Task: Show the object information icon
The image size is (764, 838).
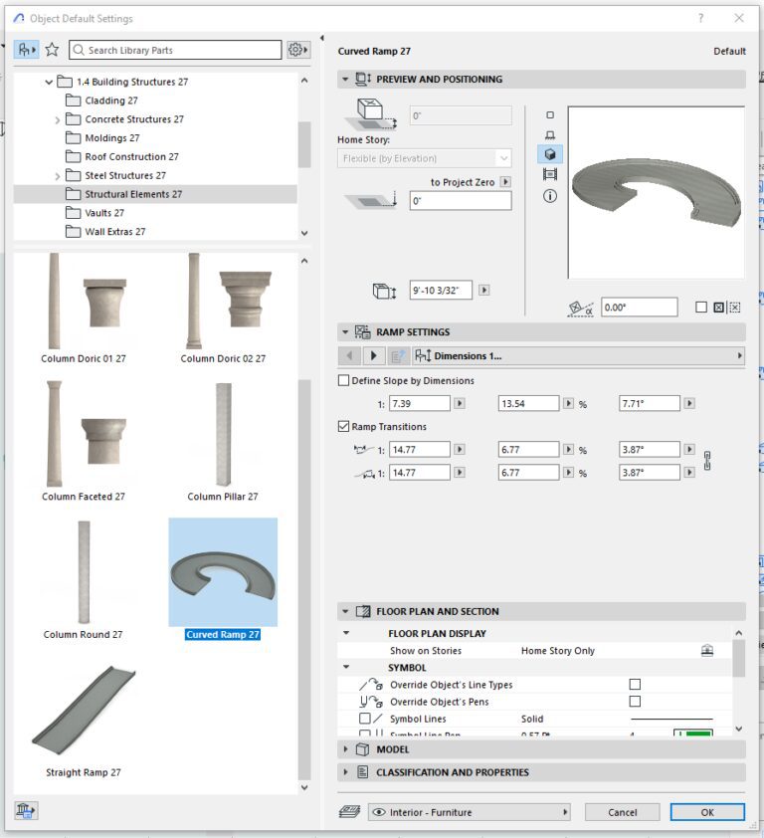Action: [x=550, y=196]
